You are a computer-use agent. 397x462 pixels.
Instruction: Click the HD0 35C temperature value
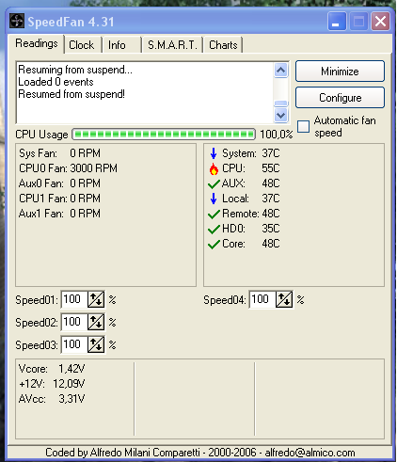click(271, 229)
